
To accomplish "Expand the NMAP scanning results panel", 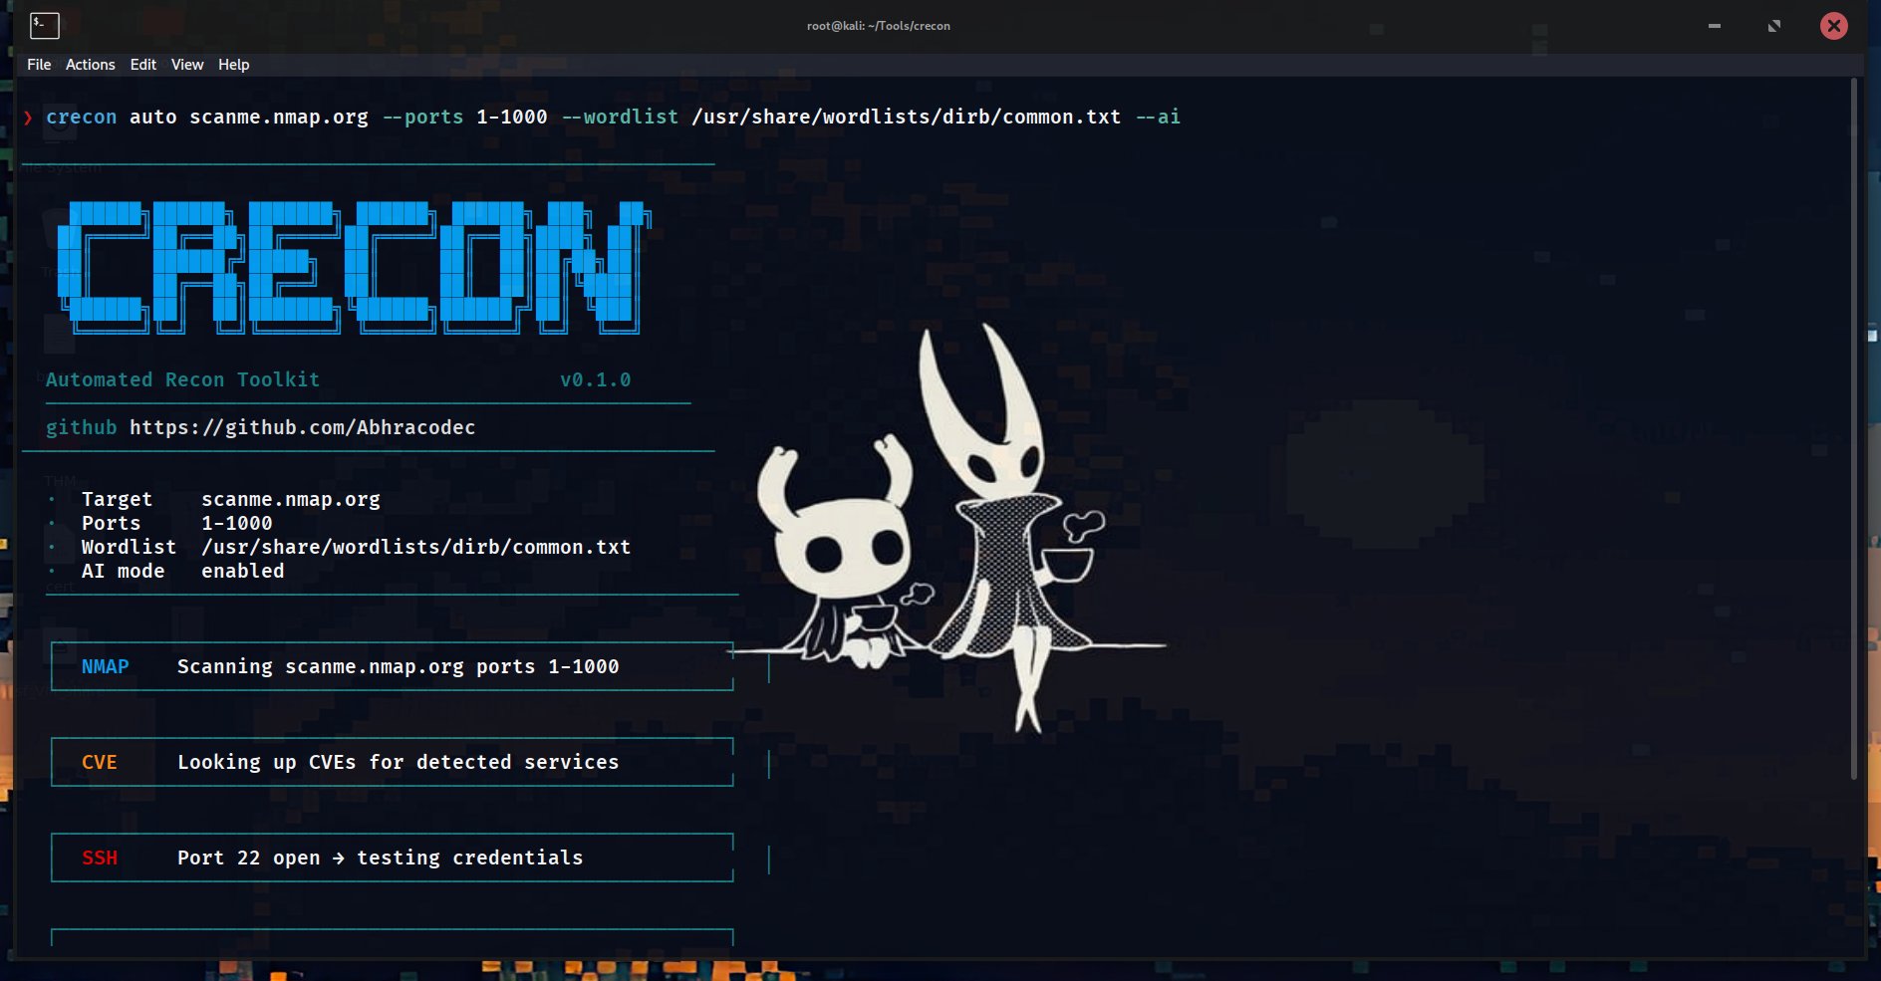I will tap(392, 666).
